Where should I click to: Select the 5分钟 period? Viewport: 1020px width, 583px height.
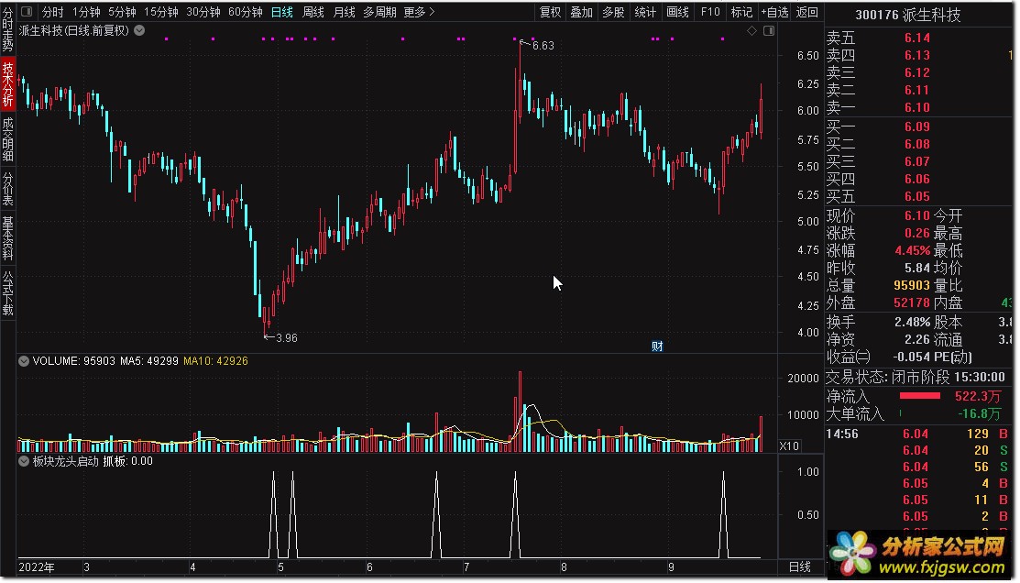[122, 12]
